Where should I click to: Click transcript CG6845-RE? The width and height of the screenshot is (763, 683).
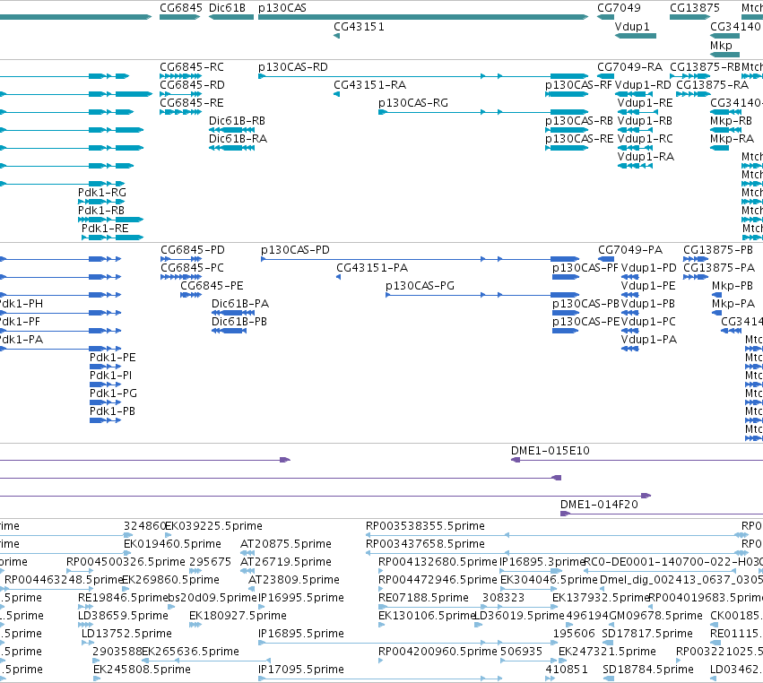click(180, 112)
